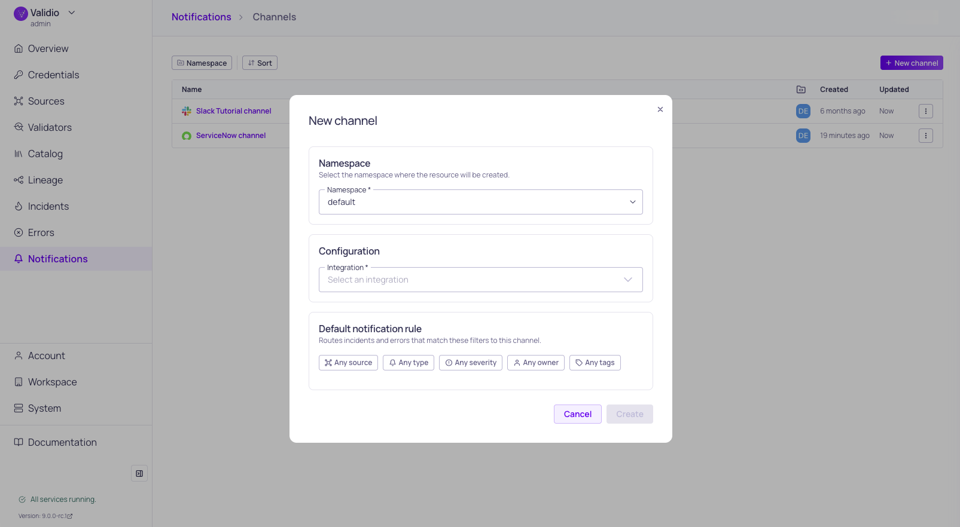Close the New channel dialog
Image resolution: width=960 pixels, height=527 pixels.
(660, 109)
